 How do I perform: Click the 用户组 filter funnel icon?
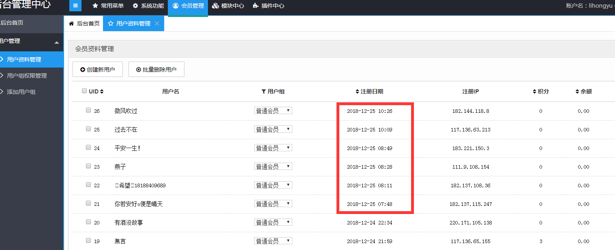(264, 91)
